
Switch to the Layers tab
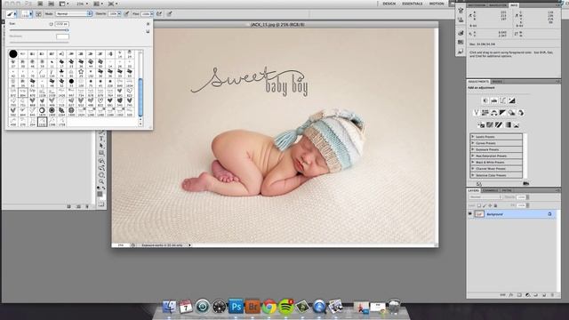[473, 190]
